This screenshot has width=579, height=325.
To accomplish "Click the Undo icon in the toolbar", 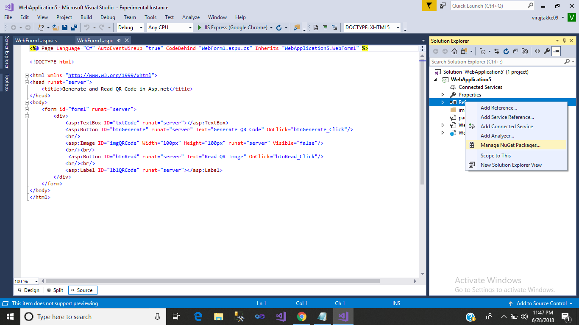I will [87, 27].
